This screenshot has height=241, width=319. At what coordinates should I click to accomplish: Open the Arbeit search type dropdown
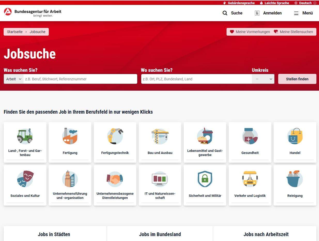[x=13, y=79]
